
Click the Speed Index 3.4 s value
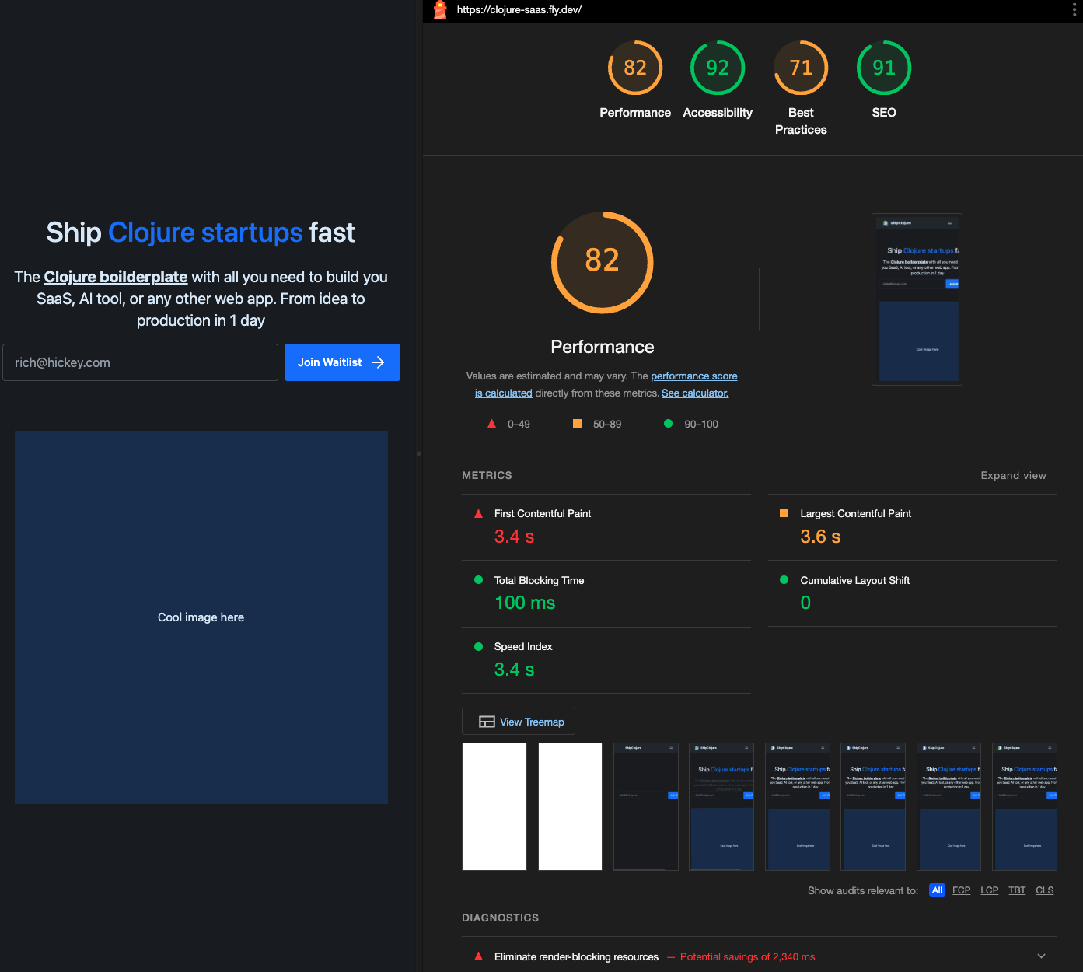click(x=515, y=670)
